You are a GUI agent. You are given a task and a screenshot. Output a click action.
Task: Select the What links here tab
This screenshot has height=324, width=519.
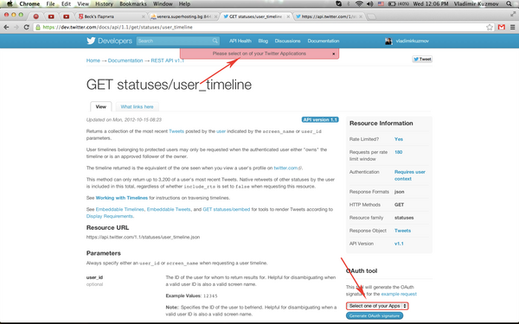137,107
